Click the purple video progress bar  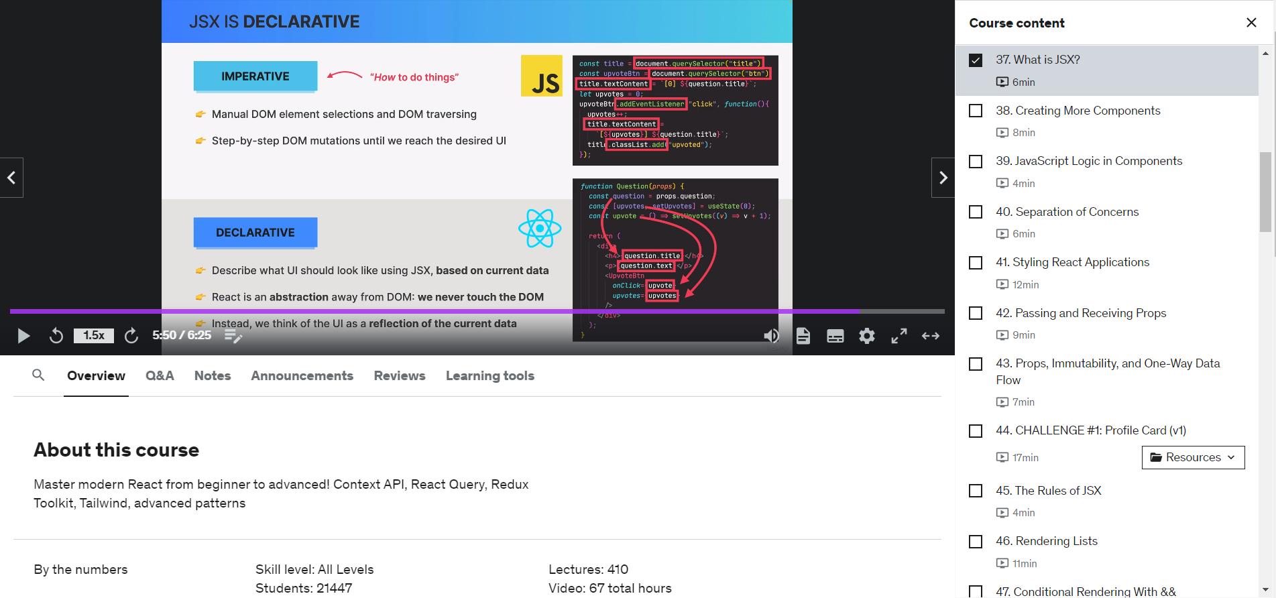469,311
